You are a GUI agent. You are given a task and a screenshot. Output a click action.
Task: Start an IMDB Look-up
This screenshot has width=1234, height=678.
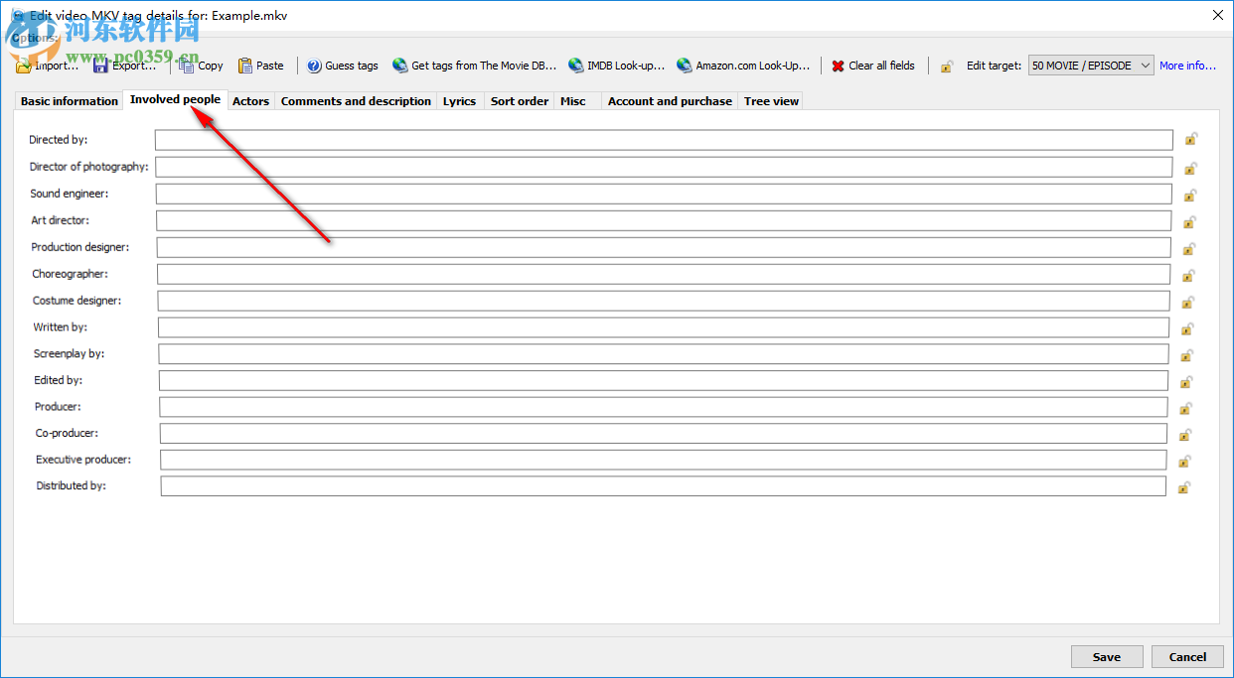[x=617, y=66]
